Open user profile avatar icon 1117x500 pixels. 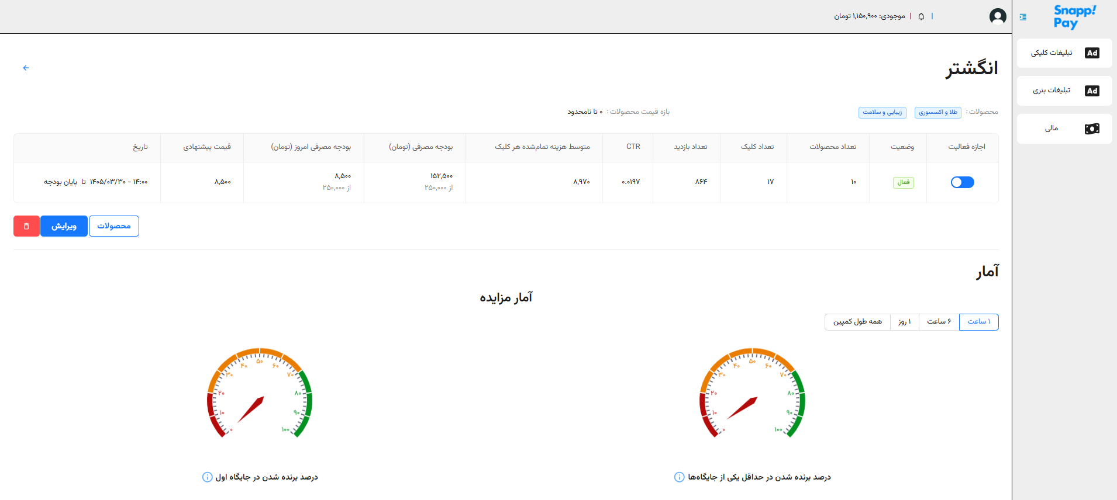[998, 16]
